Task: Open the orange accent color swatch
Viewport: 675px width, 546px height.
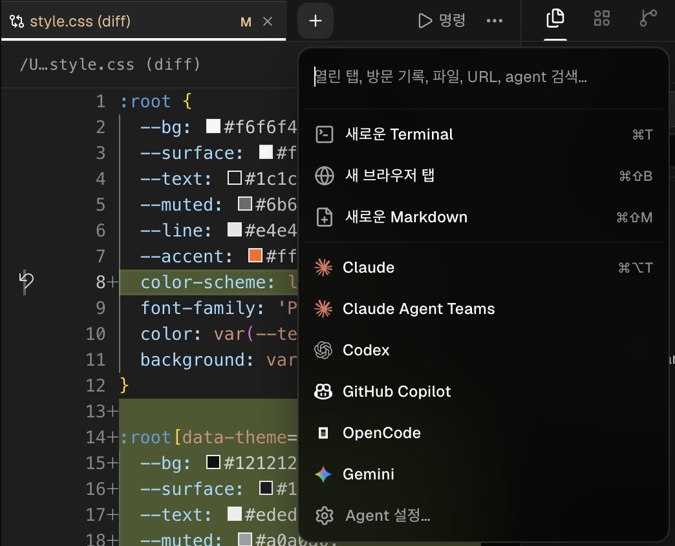Action: point(255,256)
